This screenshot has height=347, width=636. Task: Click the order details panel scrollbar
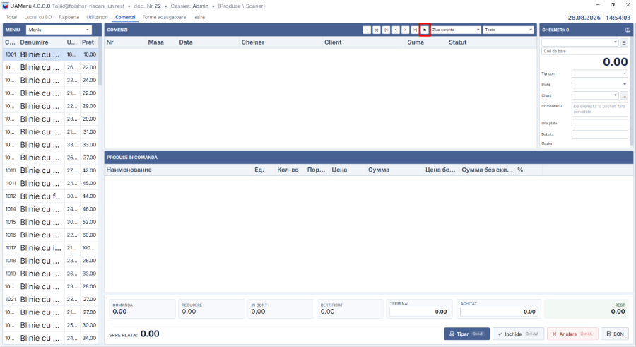point(631,91)
